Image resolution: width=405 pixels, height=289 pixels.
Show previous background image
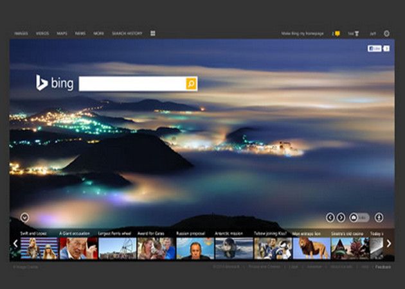pos(330,217)
